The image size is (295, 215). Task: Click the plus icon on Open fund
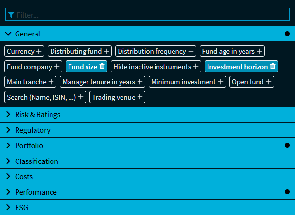(x=269, y=82)
